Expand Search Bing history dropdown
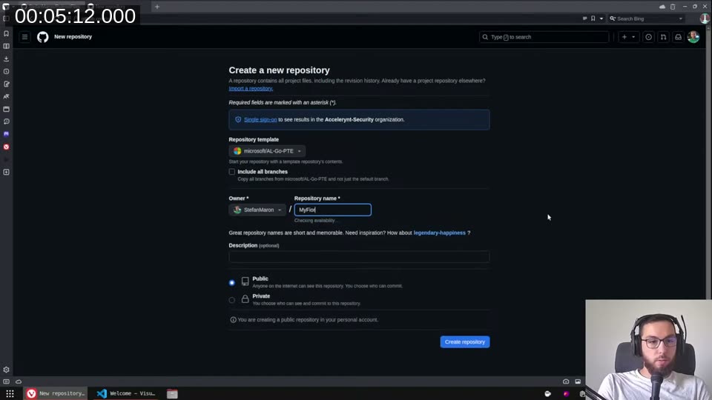 click(x=681, y=19)
